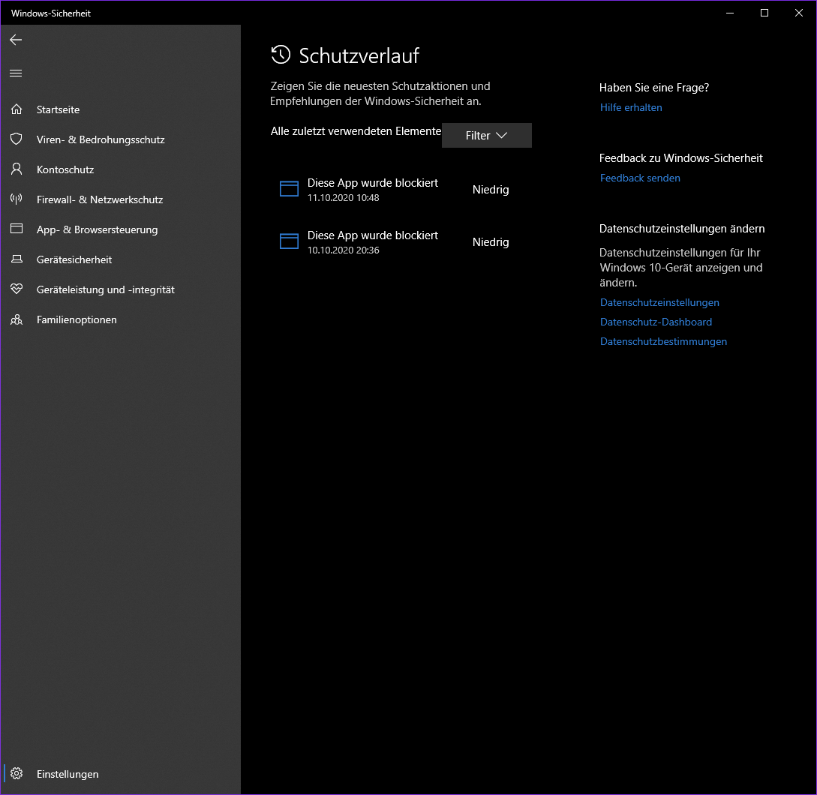Viewport: 817px width, 795px height.
Task: Toggle the hamburger navigation menu
Action: click(16, 73)
